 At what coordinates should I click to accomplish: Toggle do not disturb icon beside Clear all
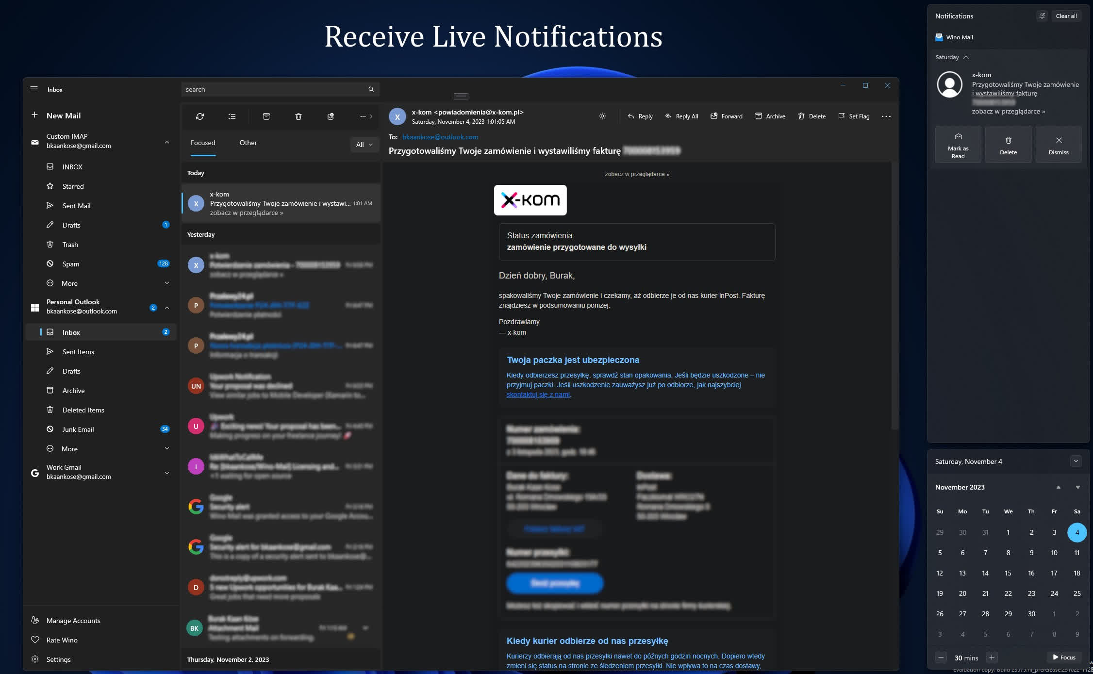point(1042,16)
